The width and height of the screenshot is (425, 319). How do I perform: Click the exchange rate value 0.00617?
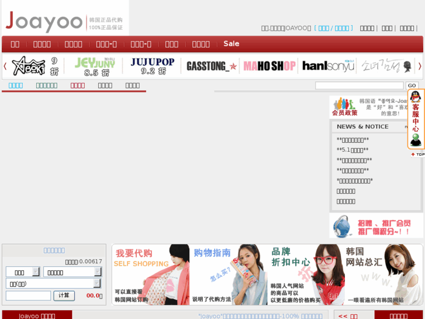[x=91, y=262]
